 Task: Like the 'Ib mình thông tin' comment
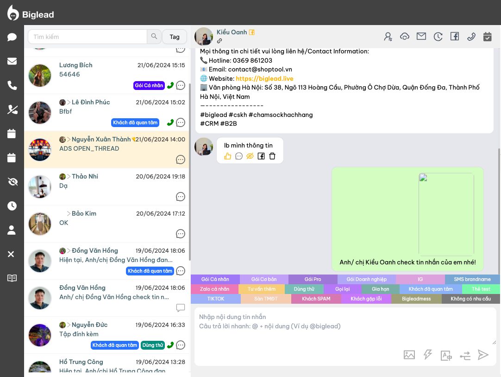(x=228, y=156)
